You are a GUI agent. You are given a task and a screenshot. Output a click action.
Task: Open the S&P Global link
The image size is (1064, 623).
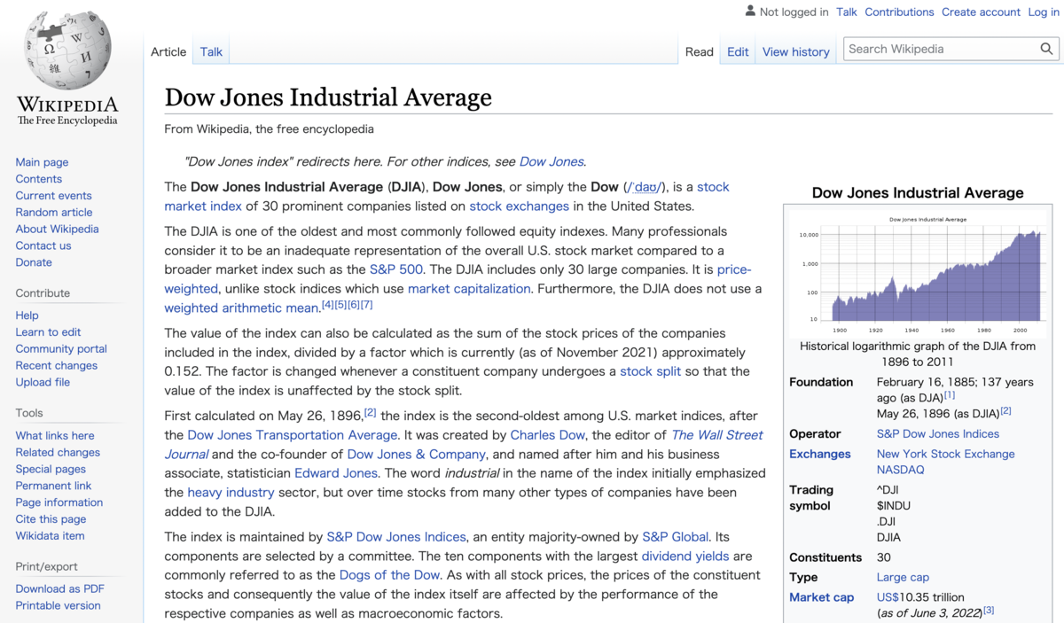(x=676, y=537)
